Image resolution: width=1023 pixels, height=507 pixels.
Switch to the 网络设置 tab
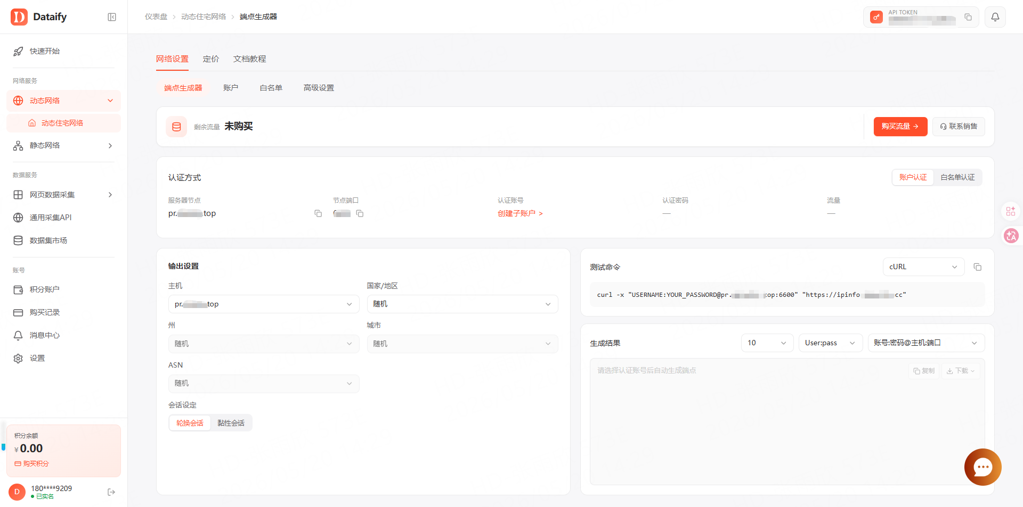click(172, 59)
